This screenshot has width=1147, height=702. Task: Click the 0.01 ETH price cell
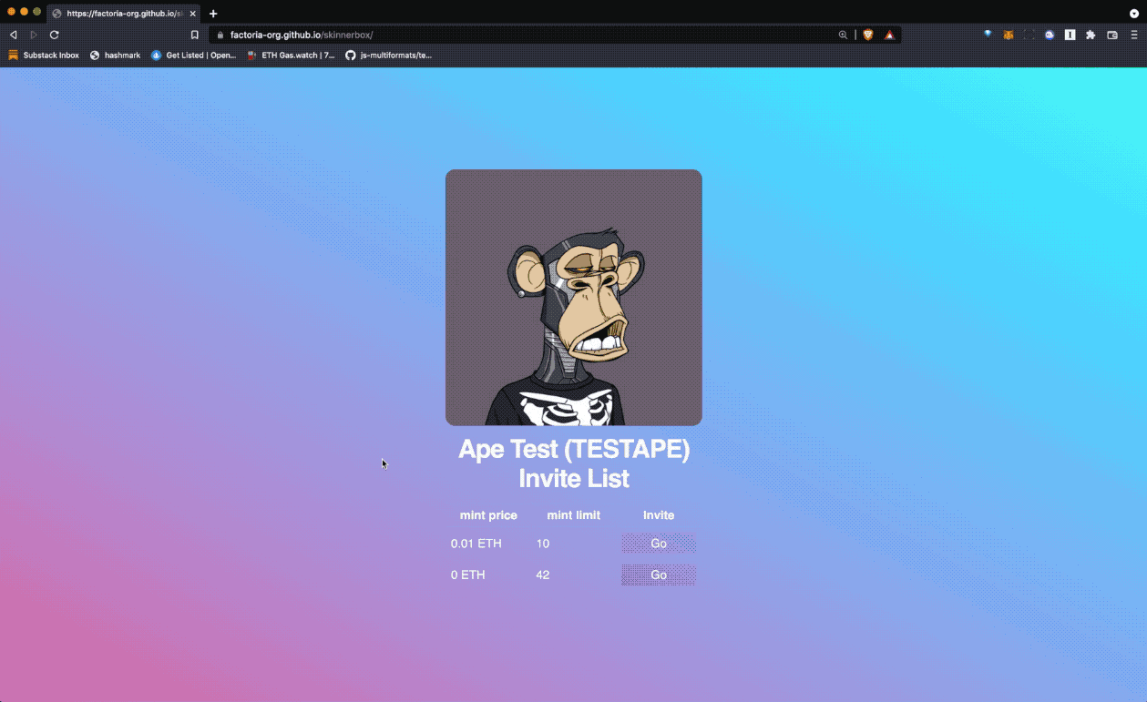[x=476, y=544]
